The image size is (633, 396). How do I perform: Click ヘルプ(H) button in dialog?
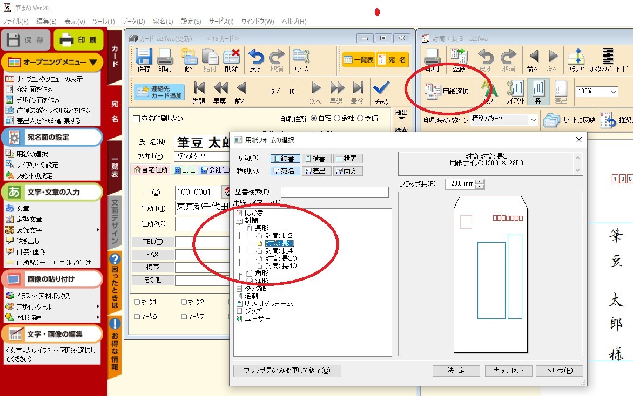tap(559, 371)
